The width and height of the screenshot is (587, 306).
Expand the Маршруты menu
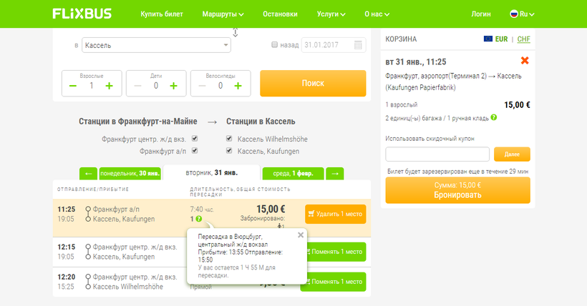223,14
